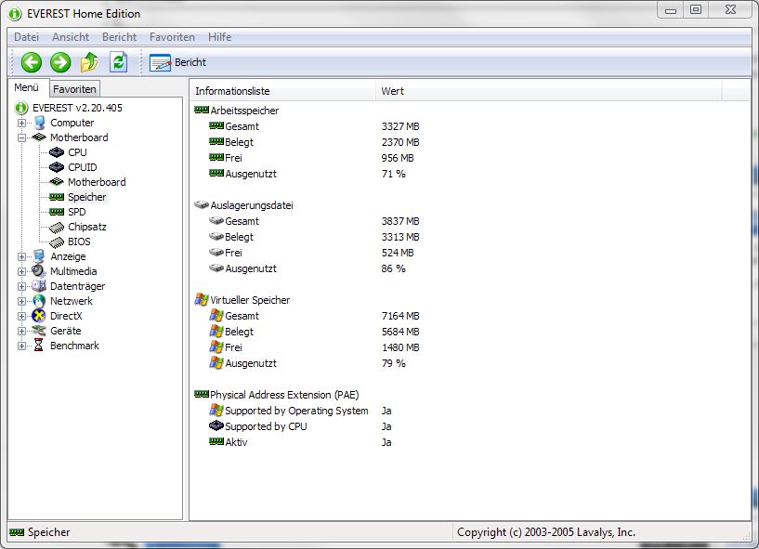Select the 3313 MB swap Belegt value
The height and width of the screenshot is (549, 759).
(400, 237)
